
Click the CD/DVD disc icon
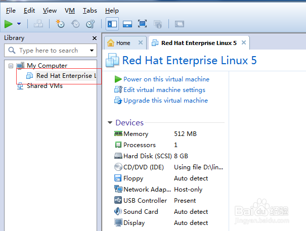pos(118,167)
